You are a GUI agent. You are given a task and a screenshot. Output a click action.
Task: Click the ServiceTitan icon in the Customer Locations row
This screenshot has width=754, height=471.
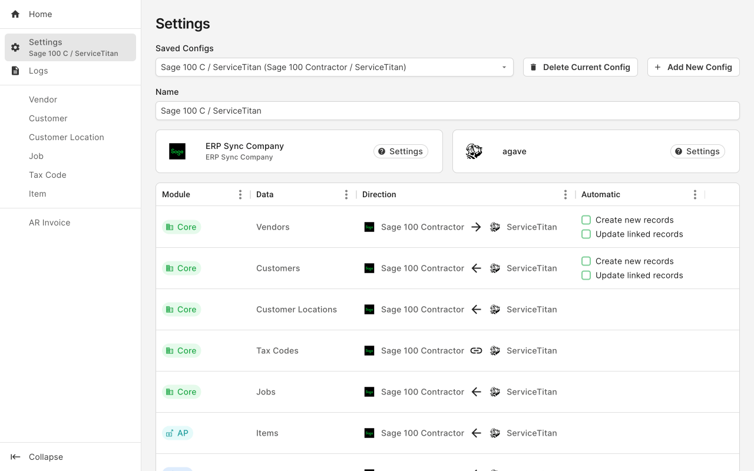point(495,309)
